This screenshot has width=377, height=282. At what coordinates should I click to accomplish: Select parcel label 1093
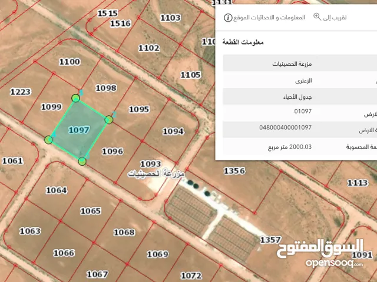[151, 164]
